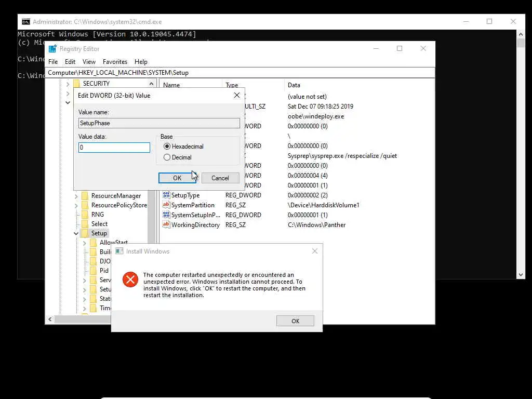Sort by the Data column header
532x399 pixels.
[x=294, y=85]
